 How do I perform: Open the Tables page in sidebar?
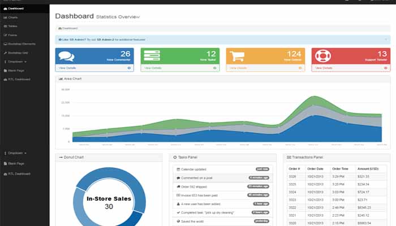pos(13,26)
